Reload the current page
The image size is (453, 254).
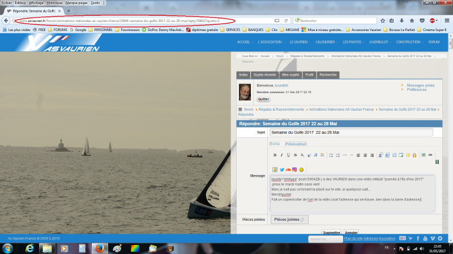click(x=286, y=21)
